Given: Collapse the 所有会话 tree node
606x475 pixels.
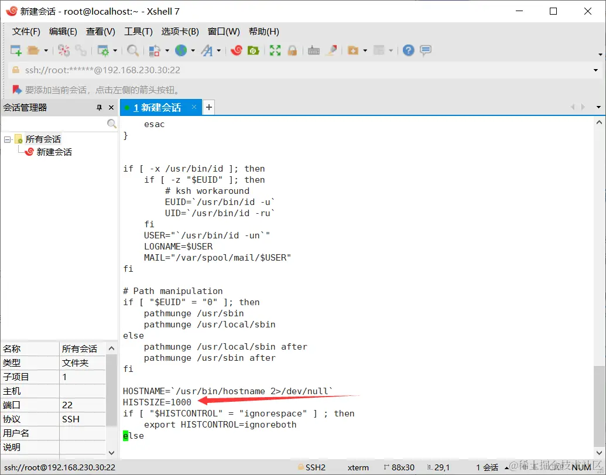Looking at the screenshot, I should (x=7, y=139).
